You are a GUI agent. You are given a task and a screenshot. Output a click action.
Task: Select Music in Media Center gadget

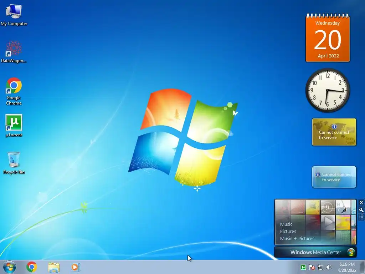tap(286, 224)
